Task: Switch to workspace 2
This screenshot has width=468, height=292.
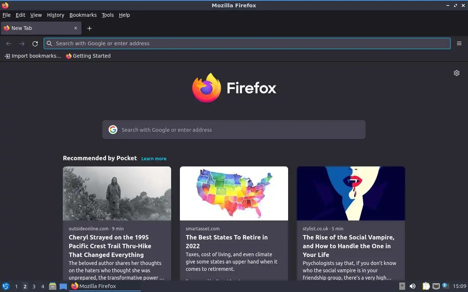Action: point(25,287)
